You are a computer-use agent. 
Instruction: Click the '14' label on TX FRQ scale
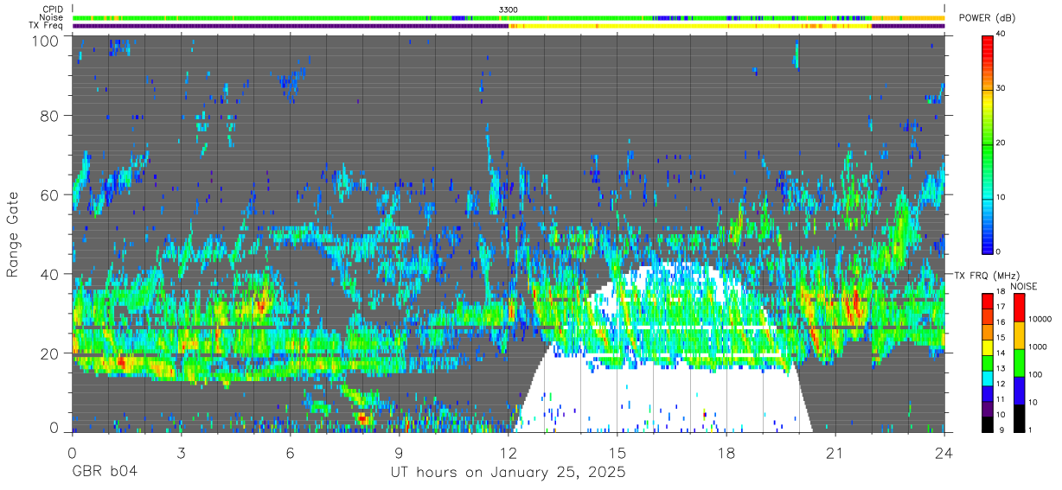pos(1000,353)
